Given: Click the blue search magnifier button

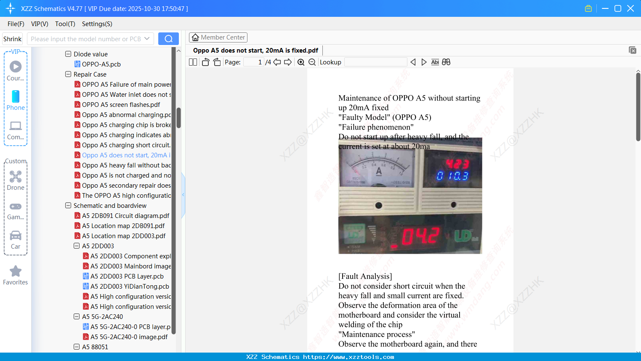Looking at the screenshot, I should tap(168, 39).
